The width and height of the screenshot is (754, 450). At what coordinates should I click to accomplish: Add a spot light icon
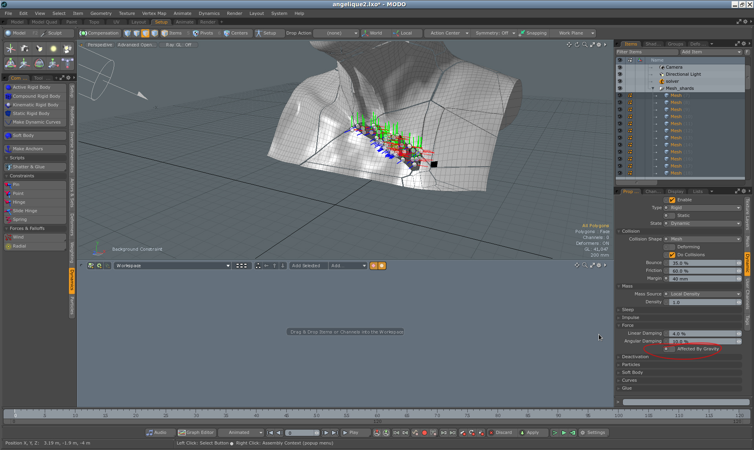pyautogui.click(x=39, y=49)
